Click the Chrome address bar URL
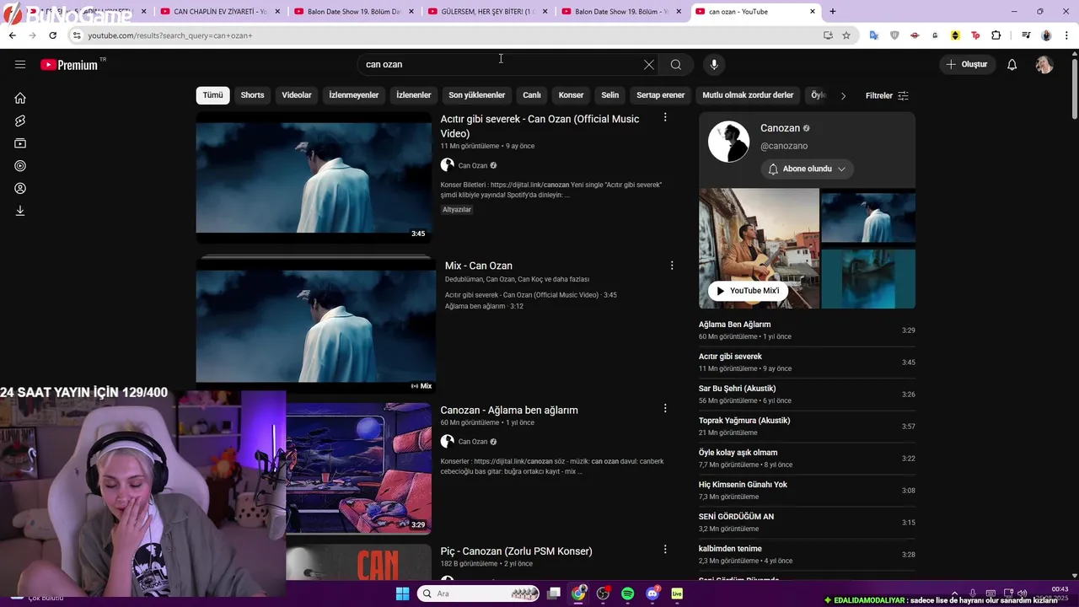The image size is (1079, 607). pyautogui.click(x=170, y=35)
